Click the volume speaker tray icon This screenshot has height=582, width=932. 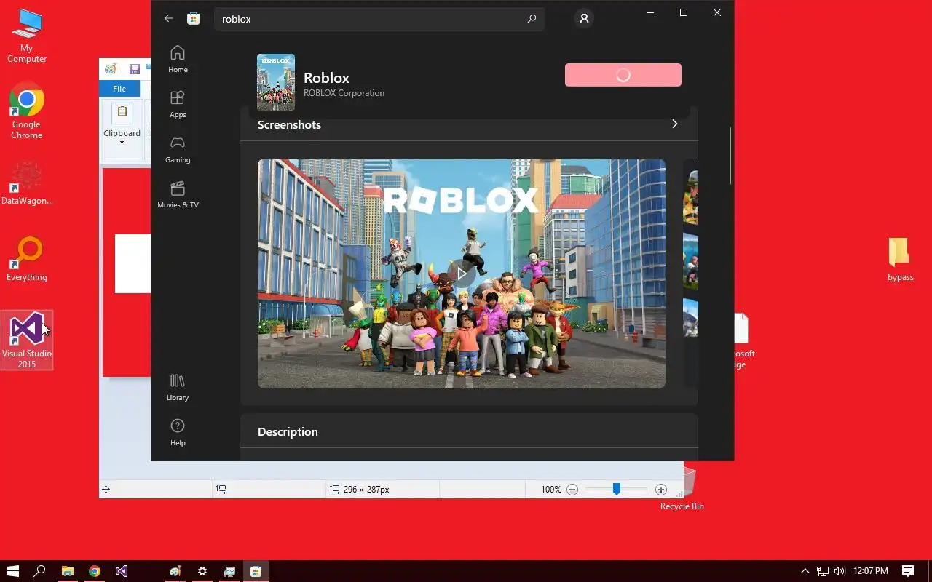pos(840,571)
